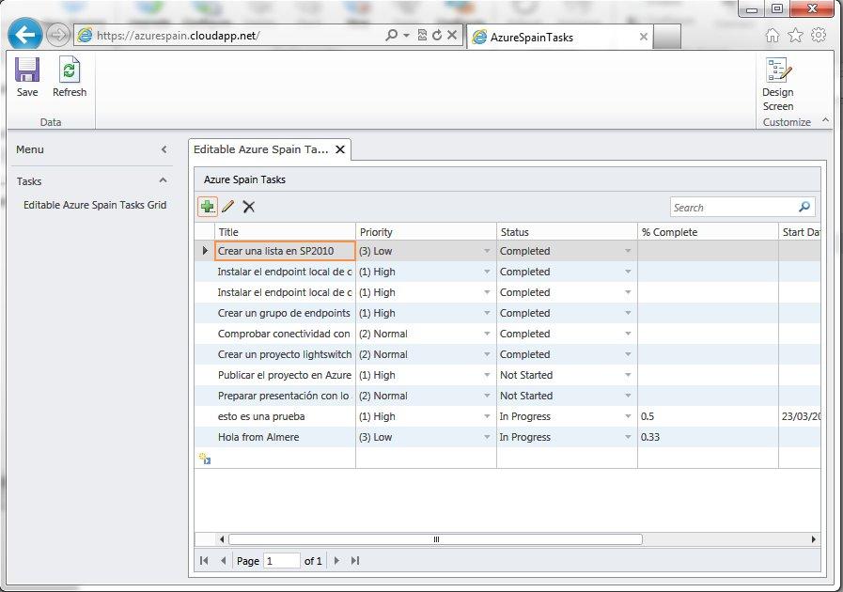Switch to the AzureSpainTasks browser tab

pyautogui.click(x=558, y=37)
